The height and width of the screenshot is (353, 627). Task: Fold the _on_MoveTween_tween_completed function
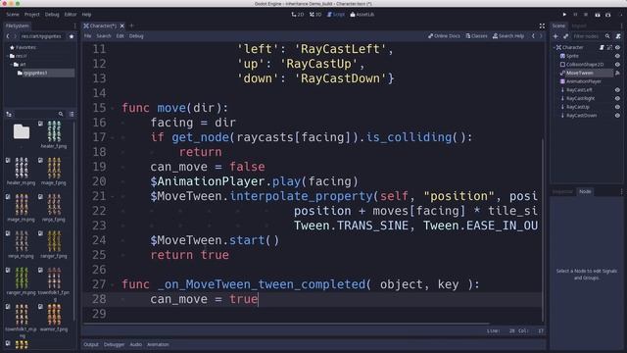113,285
